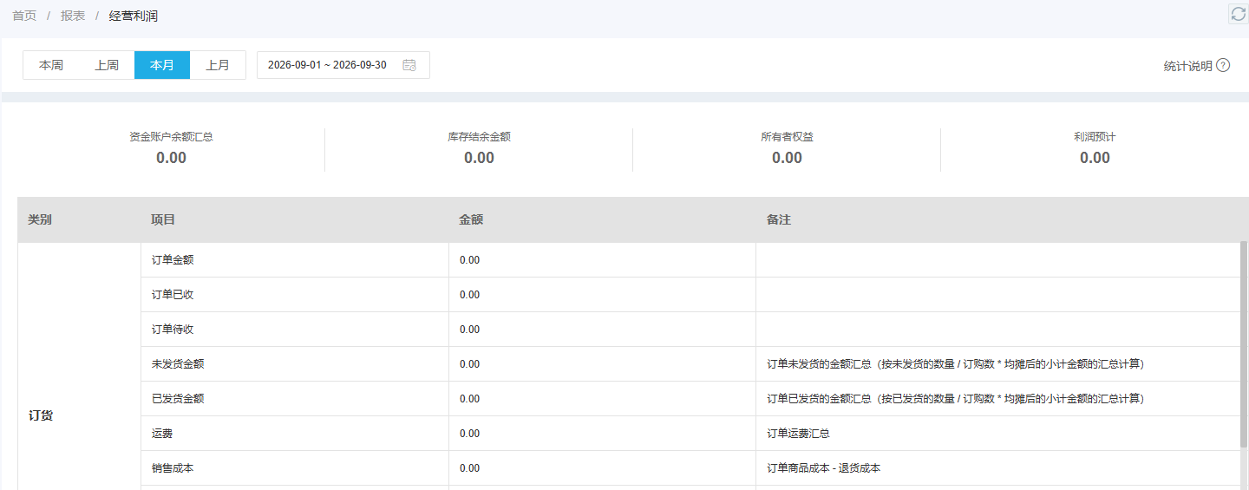The image size is (1249, 490).
Task: Click the 0.00 amount in 订单金额 row
Action: click(x=469, y=260)
